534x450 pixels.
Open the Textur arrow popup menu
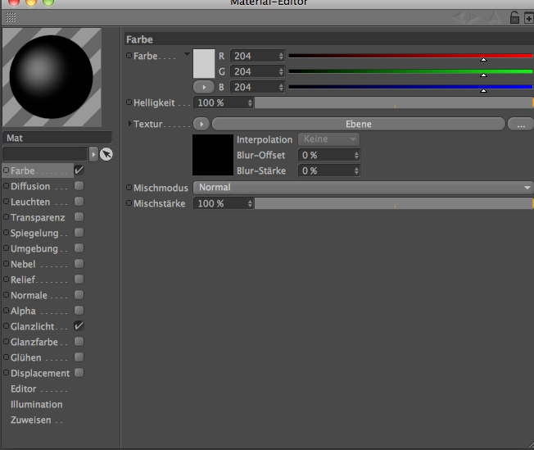click(201, 124)
